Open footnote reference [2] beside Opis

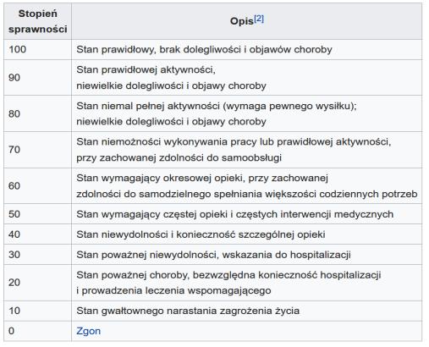(259, 19)
